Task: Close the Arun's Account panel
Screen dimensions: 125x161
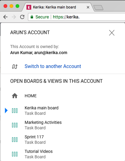Action: point(112,33)
